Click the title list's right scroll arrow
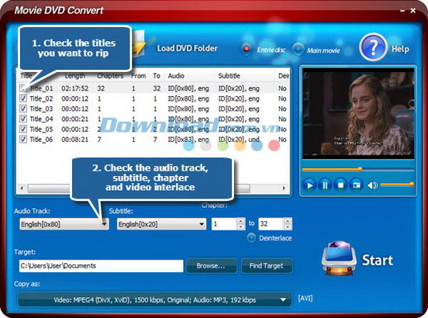The image size is (428, 318). 284,188
